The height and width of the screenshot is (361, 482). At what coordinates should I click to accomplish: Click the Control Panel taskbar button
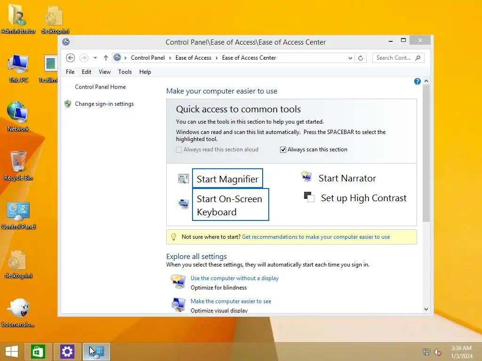(96, 352)
